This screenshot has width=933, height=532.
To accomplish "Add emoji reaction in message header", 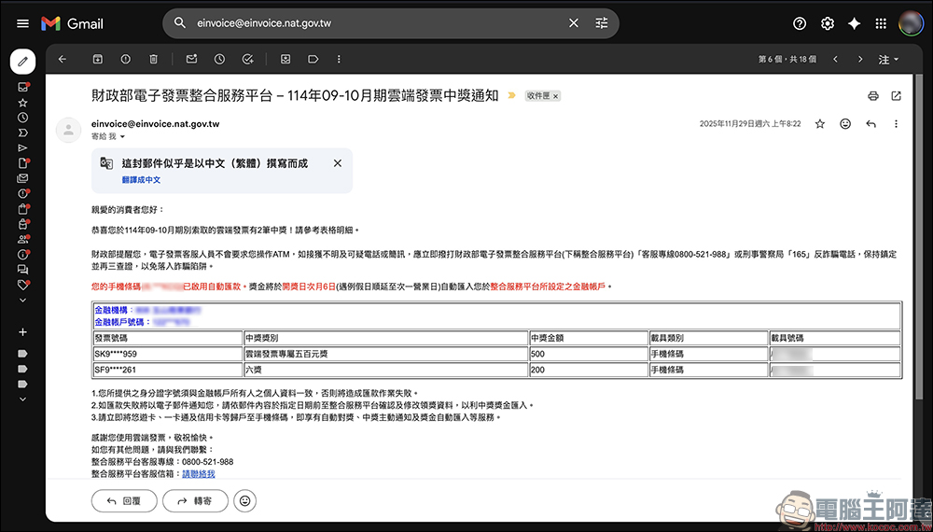I will point(845,124).
